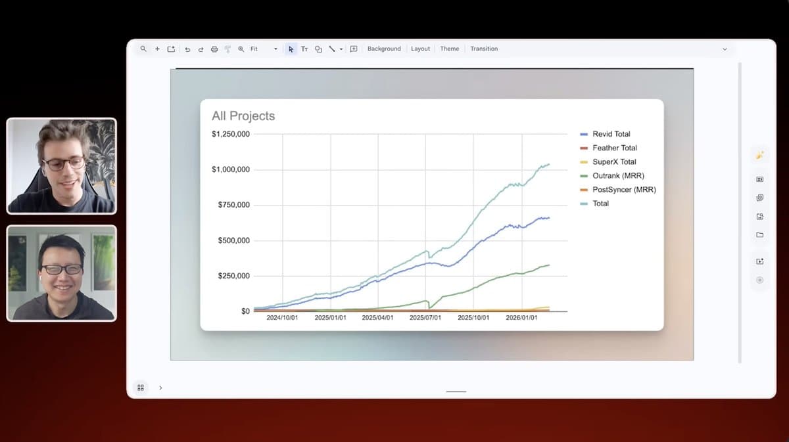The width and height of the screenshot is (789, 442).
Task: Open the chevron at top right
Action: 724,49
